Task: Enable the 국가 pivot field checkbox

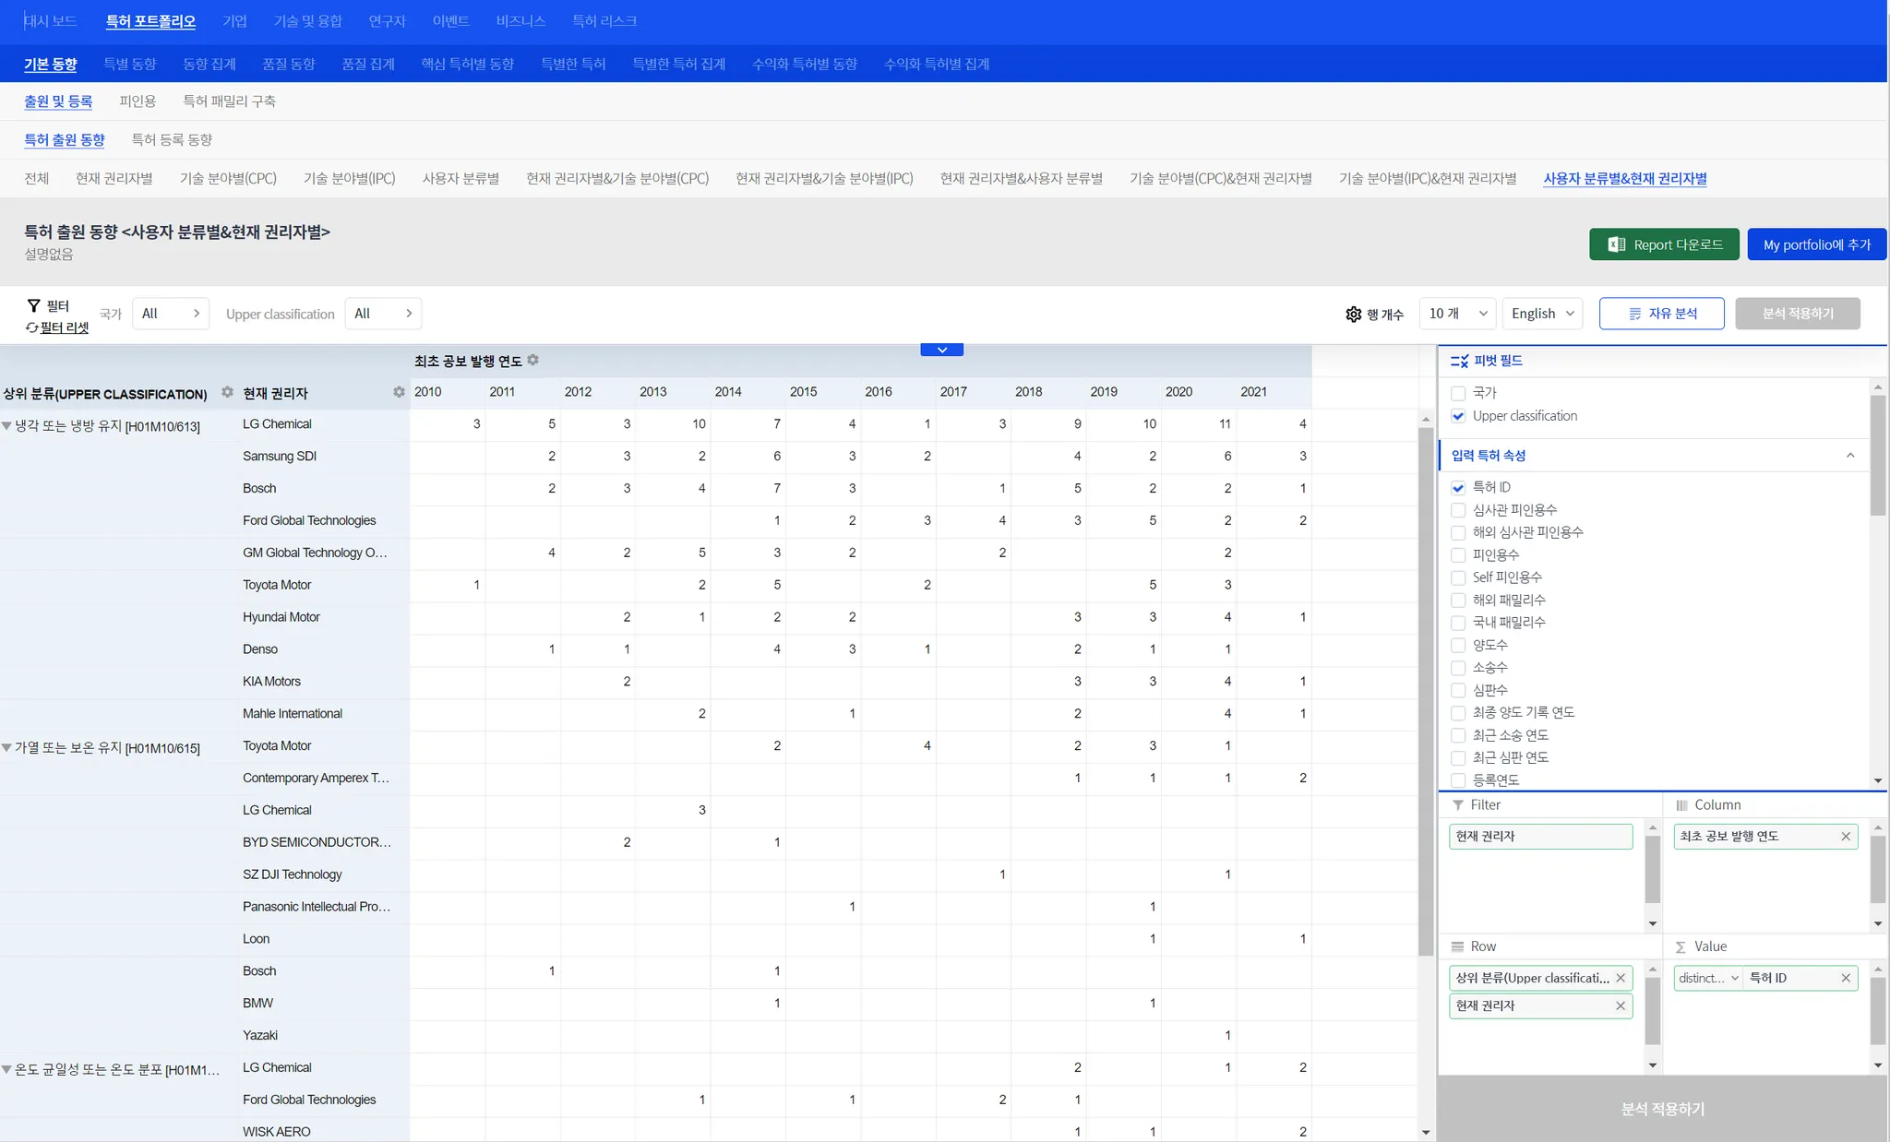Action: pyautogui.click(x=1458, y=394)
